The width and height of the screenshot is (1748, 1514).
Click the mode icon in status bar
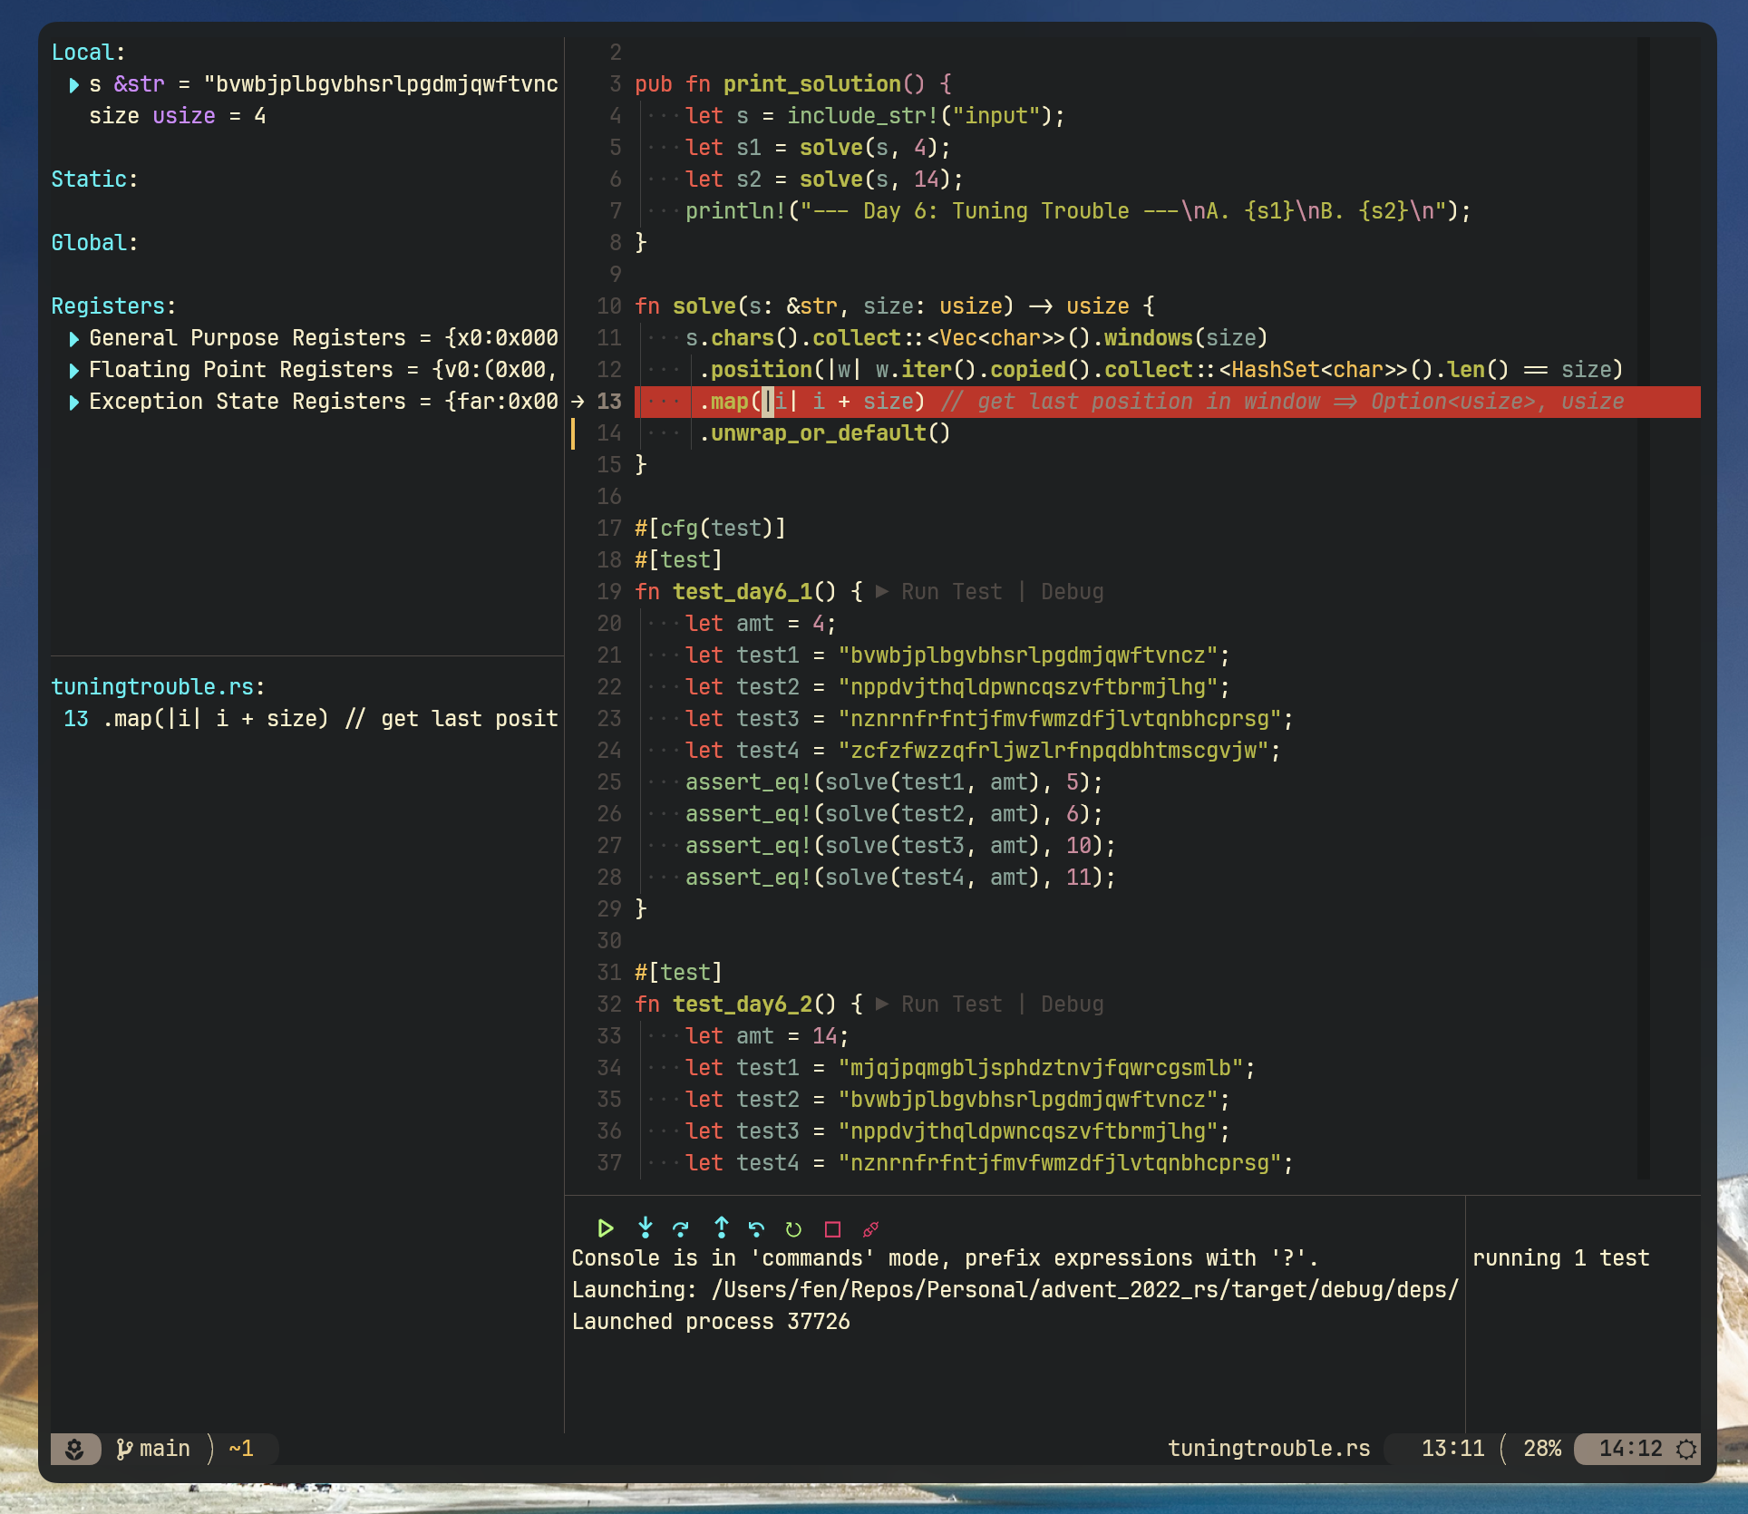75,1449
